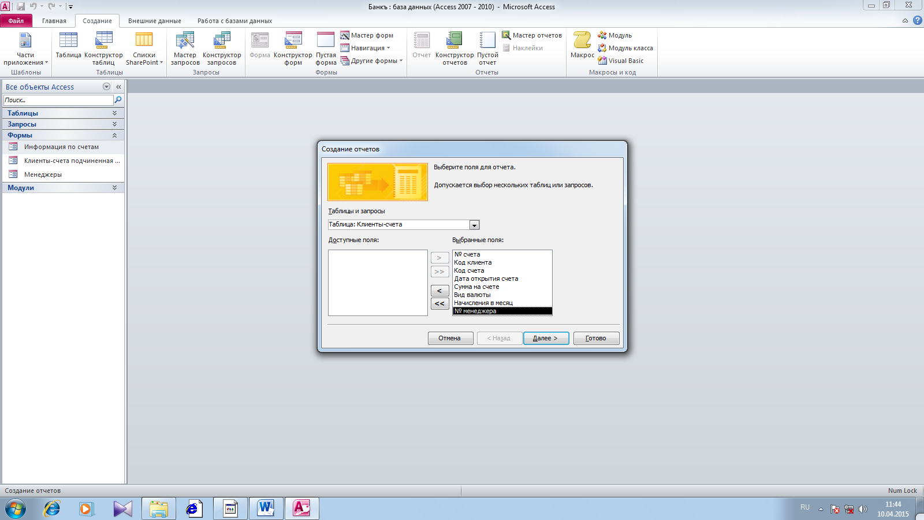Viewport: 924px width, 520px height.
Task: Click the Undo arrow in quick access toolbar
Action: pos(33,6)
